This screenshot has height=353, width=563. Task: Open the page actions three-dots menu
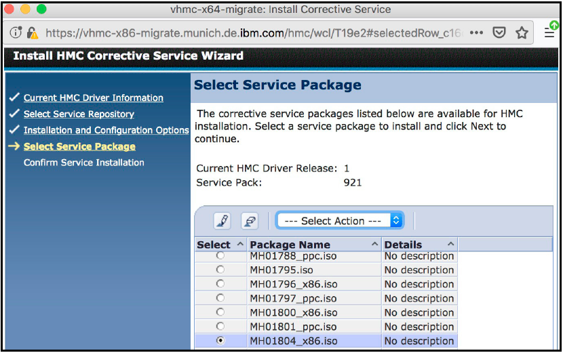(476, 33)
